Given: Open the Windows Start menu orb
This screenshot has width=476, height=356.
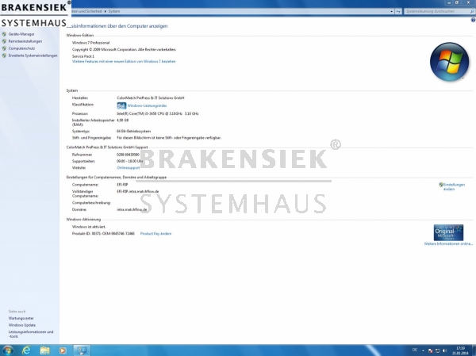Looking at the screenshot, I should click(x=8, y=350).
